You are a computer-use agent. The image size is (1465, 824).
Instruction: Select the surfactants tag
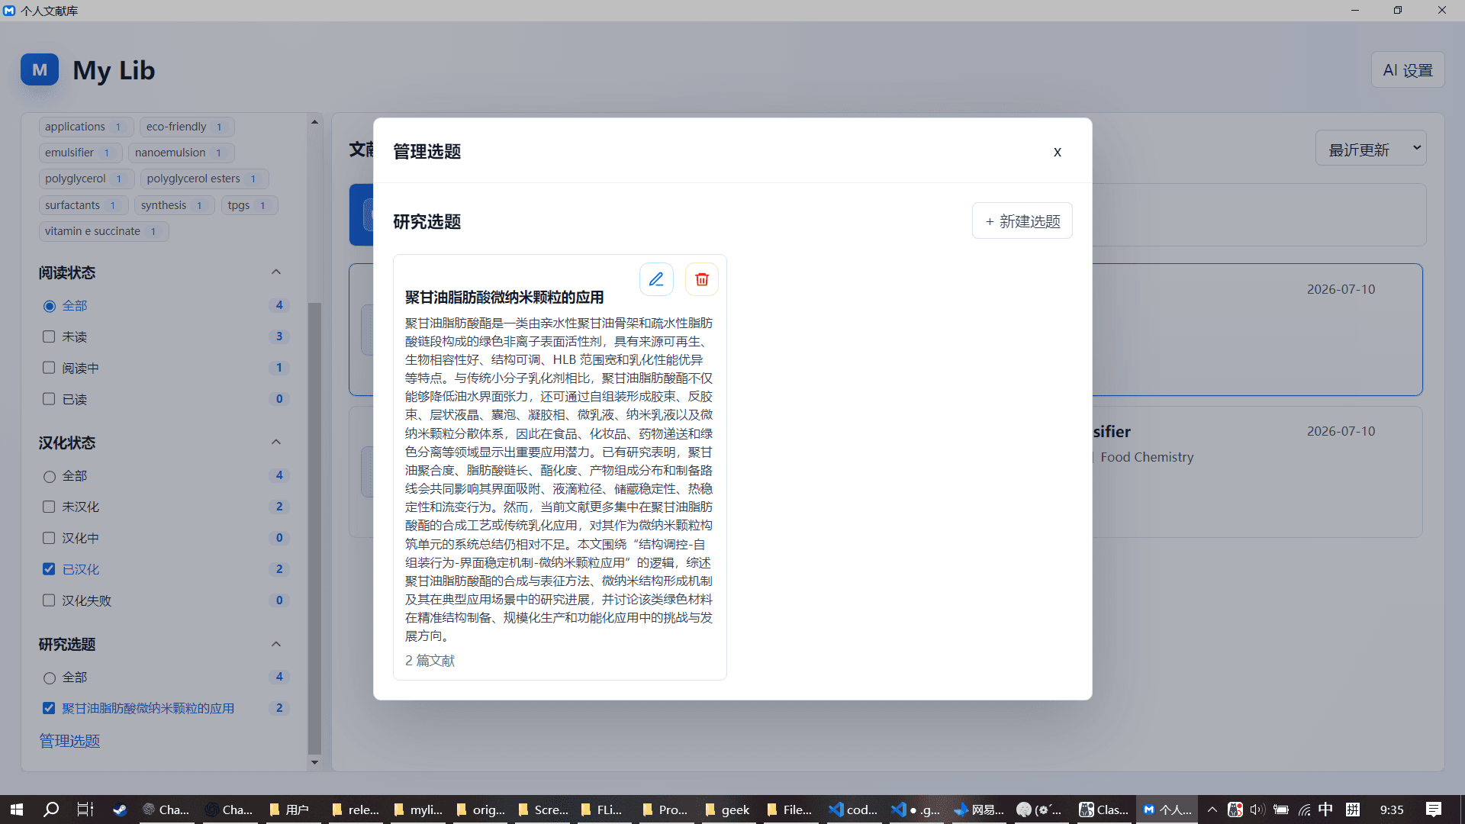pyautogui.click(x=83, y=205)
